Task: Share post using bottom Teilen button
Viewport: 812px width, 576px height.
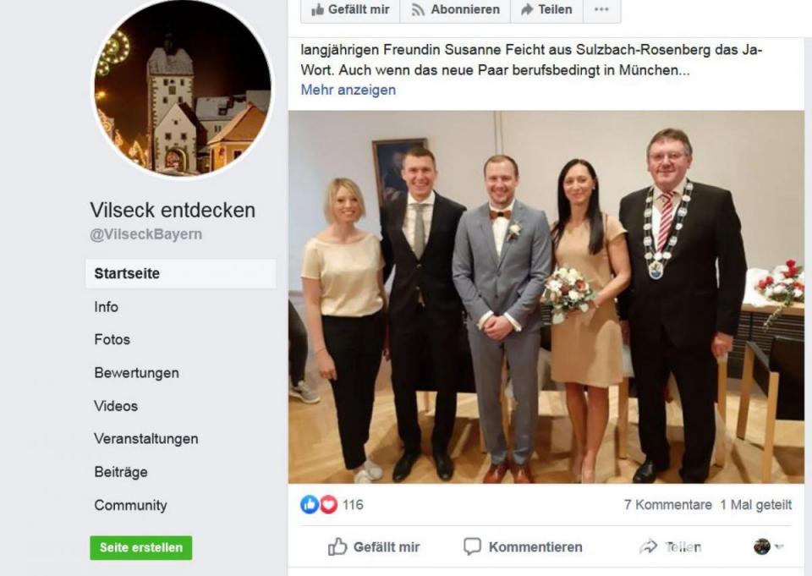Action: 671,547
